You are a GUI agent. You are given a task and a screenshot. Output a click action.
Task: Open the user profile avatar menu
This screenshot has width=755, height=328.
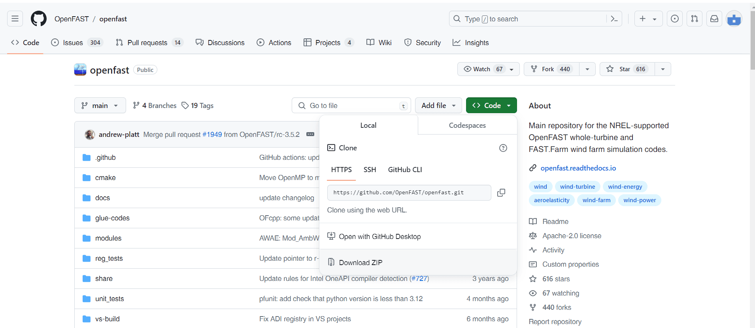pyautogui.click(x=734, y=19)
